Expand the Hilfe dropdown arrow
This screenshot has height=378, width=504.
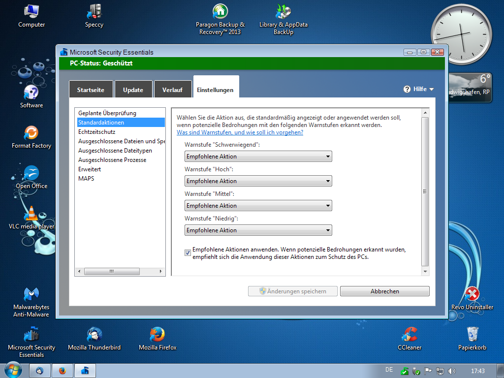[x=431, y=90]
